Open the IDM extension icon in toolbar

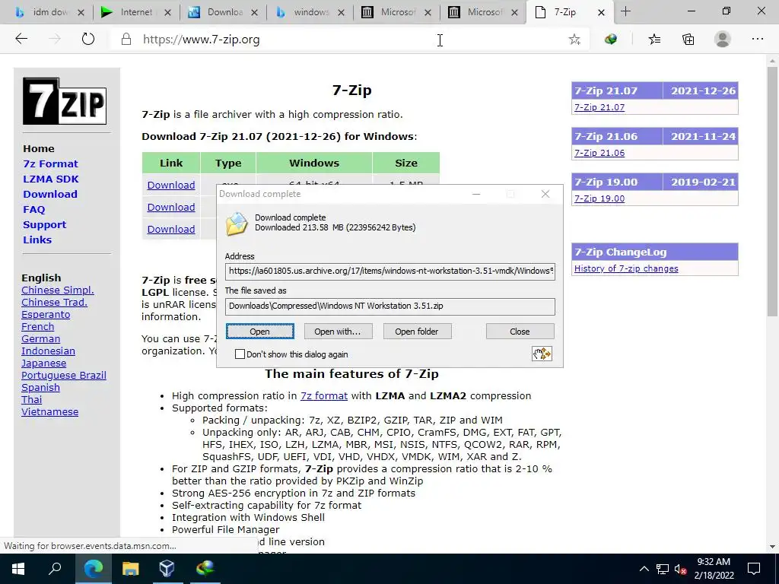[x=611, y=40]
